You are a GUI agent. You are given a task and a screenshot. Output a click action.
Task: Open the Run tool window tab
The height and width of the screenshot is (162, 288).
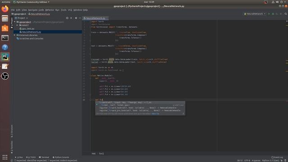[x=19, y=157]
